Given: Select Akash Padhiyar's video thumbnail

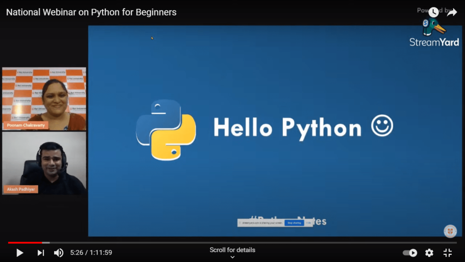Looking at the screenshot, I should [x=44, y=163].
